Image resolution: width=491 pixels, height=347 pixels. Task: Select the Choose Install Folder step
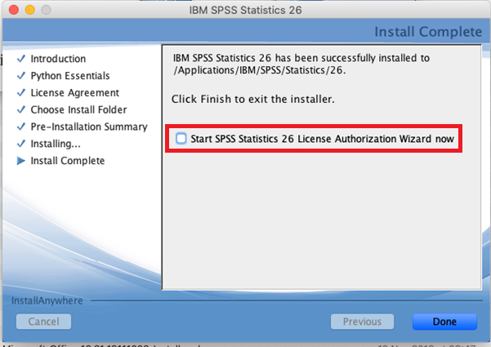78,109
